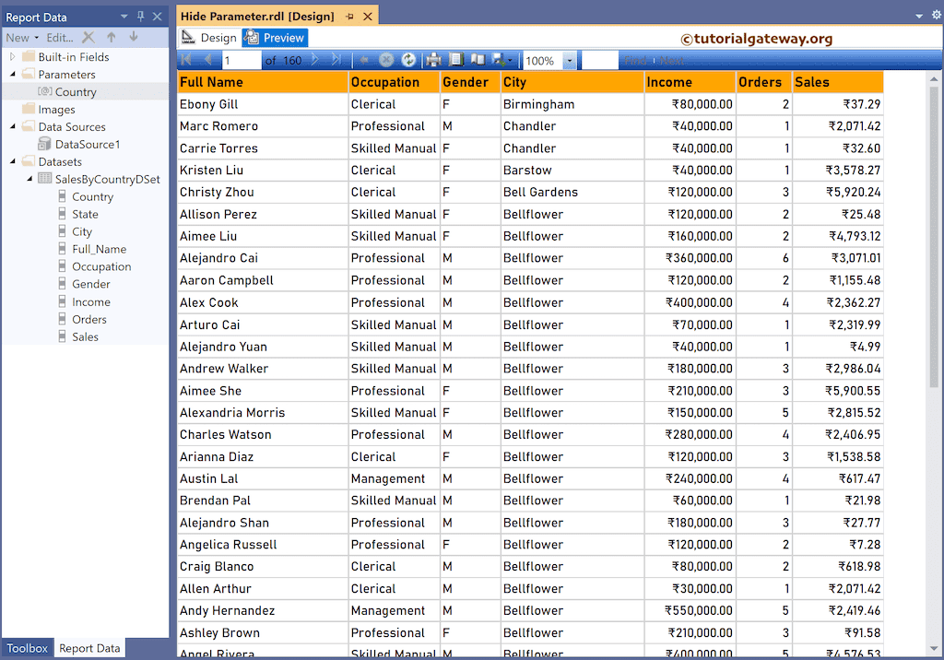The image size is (944, 660).
Task: Switch to the Toolbox tab
Action: click(27, 648)
